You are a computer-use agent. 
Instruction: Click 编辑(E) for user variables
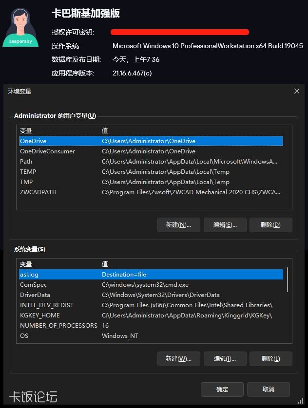(x=225, y=225)
